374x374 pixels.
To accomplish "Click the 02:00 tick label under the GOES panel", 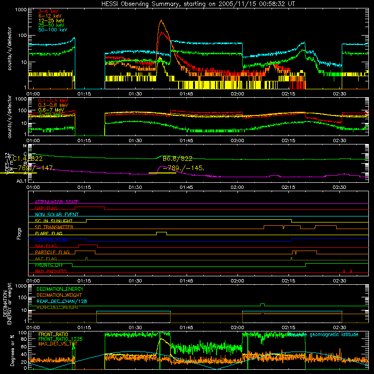I will [237, 187].
